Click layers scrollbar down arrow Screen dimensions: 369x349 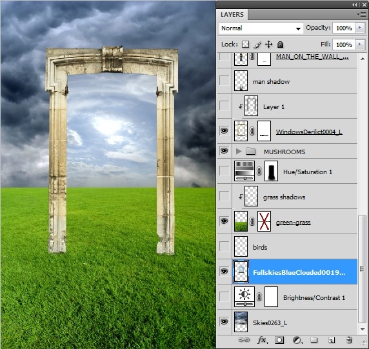[363, 329]
